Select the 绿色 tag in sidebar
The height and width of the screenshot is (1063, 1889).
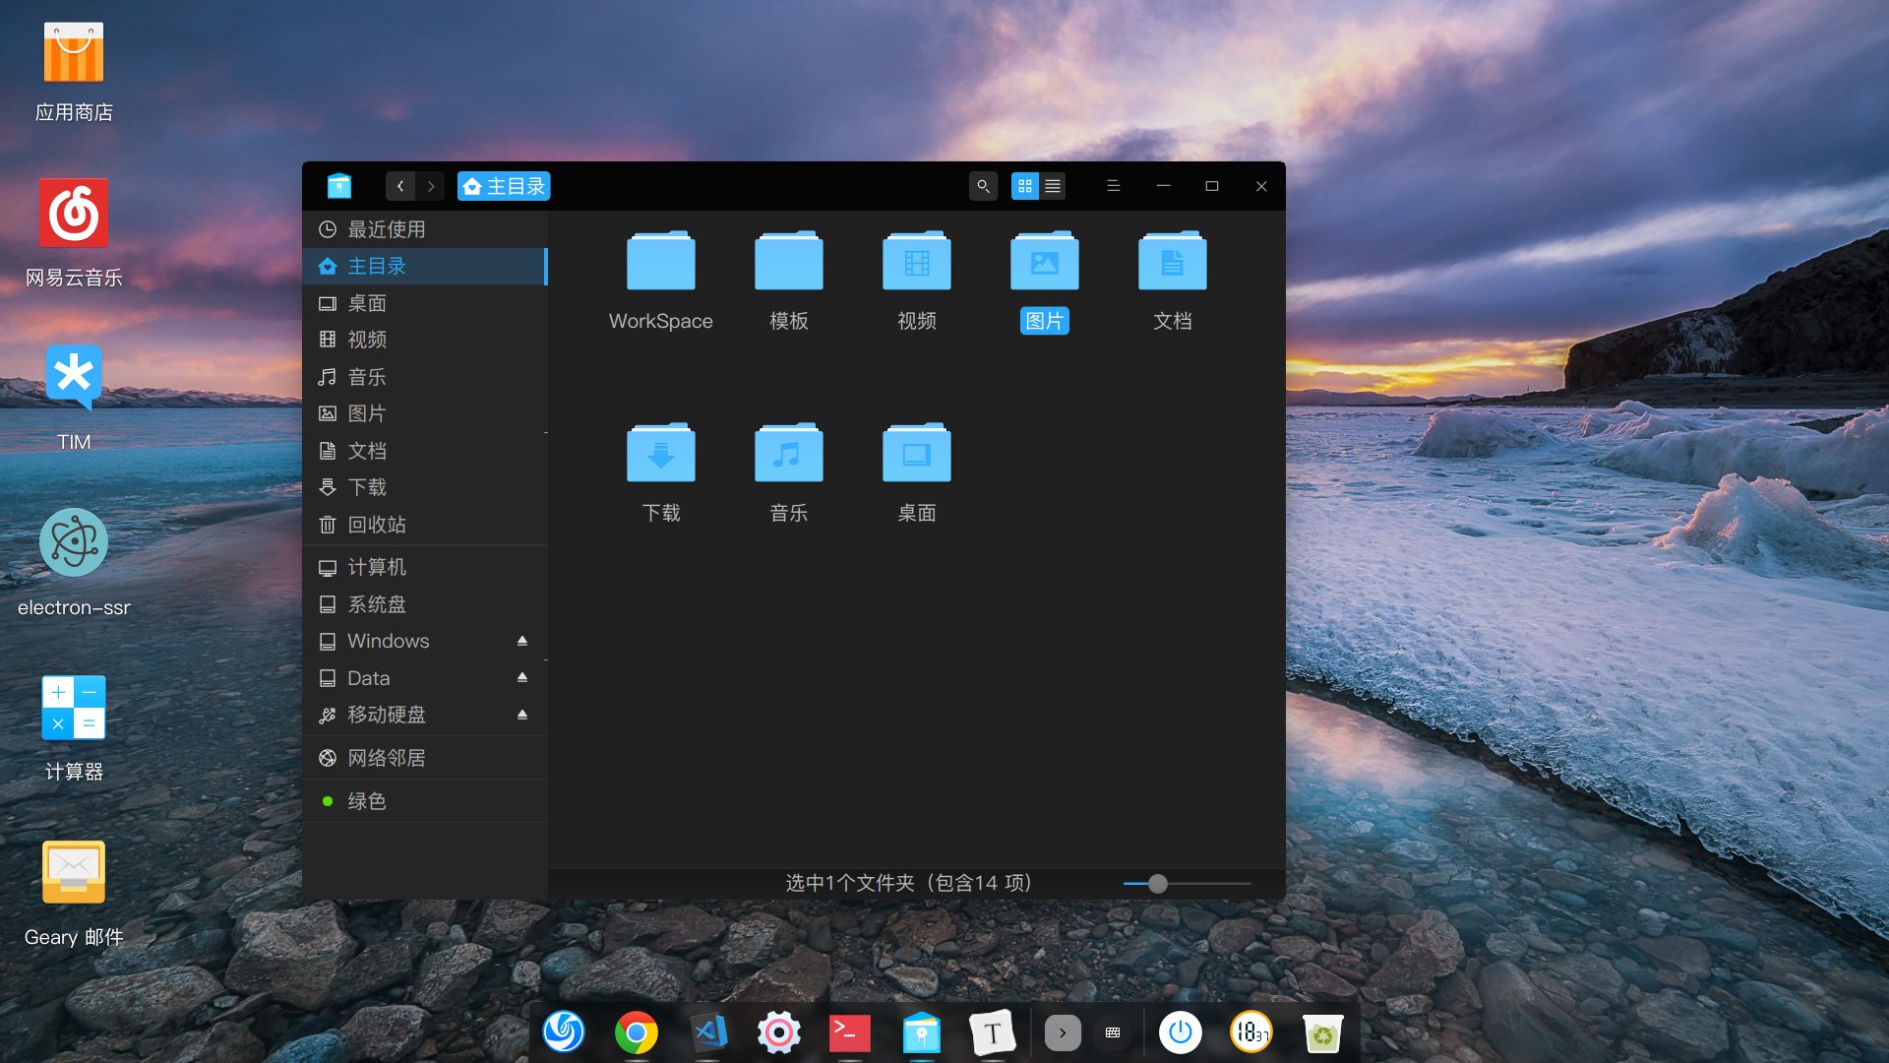425,801
